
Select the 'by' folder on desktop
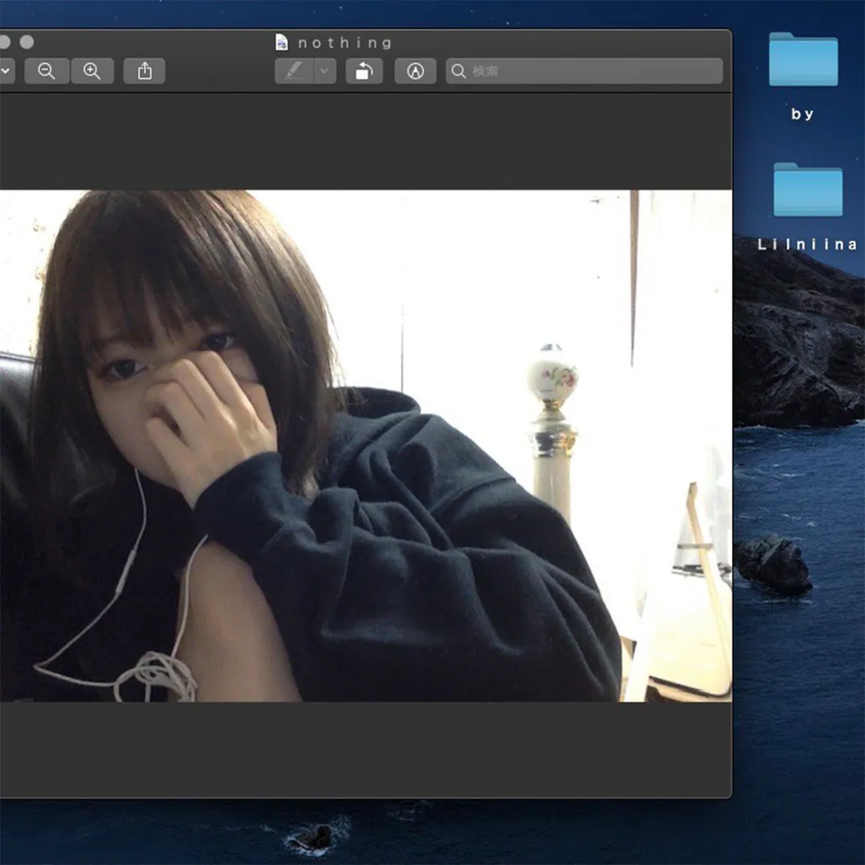pos(803,59)
